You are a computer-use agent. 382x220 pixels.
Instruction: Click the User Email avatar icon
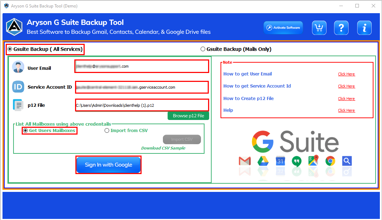point(18,67)
